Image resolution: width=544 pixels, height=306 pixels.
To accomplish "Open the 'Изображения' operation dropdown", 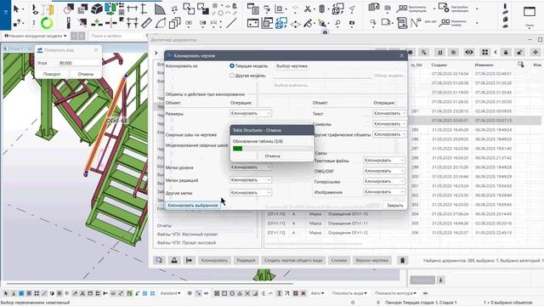I will tap(384, 192).
